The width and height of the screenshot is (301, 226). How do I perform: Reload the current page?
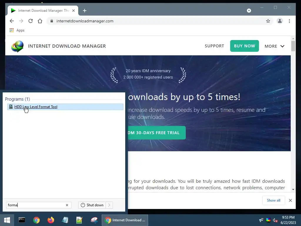click(31, 21)
